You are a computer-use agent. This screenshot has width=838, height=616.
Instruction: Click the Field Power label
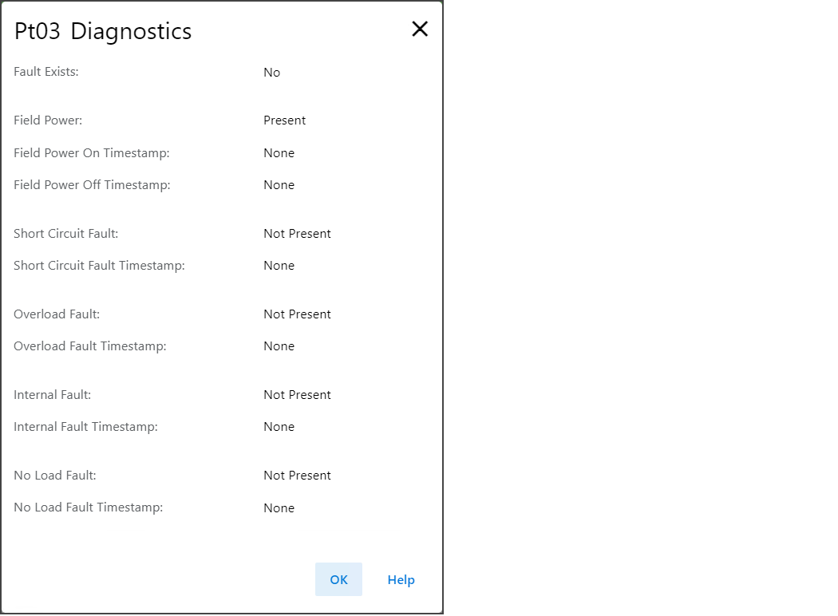pos(48,120)
